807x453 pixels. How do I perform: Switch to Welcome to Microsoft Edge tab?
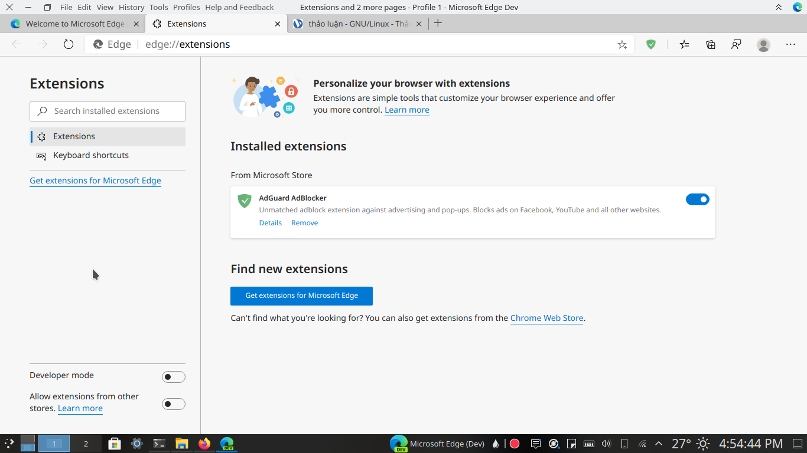(73, 24)
